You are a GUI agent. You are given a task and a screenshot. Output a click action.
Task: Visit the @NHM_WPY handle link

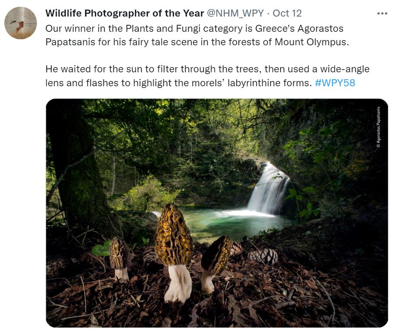235,13
